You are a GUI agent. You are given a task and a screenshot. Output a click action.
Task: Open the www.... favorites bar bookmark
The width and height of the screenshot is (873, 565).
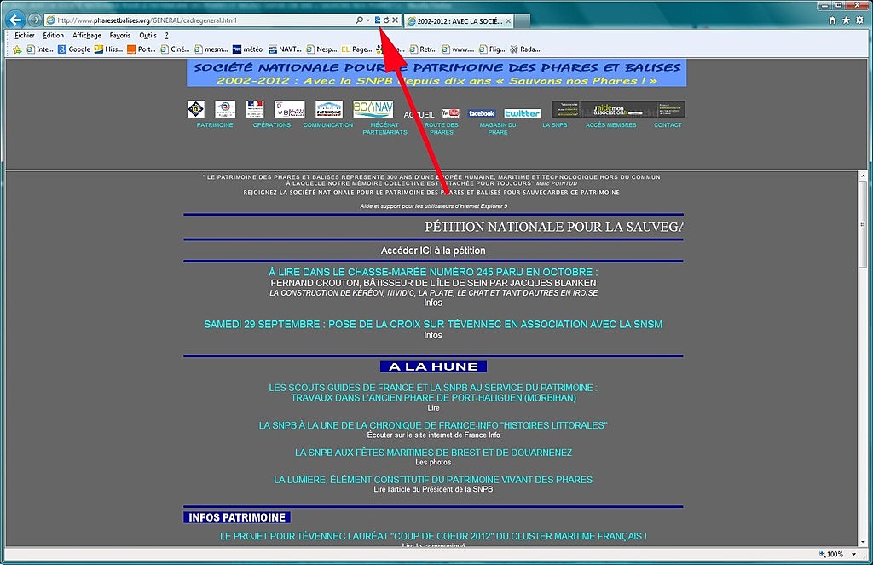(x=458, y=49)
